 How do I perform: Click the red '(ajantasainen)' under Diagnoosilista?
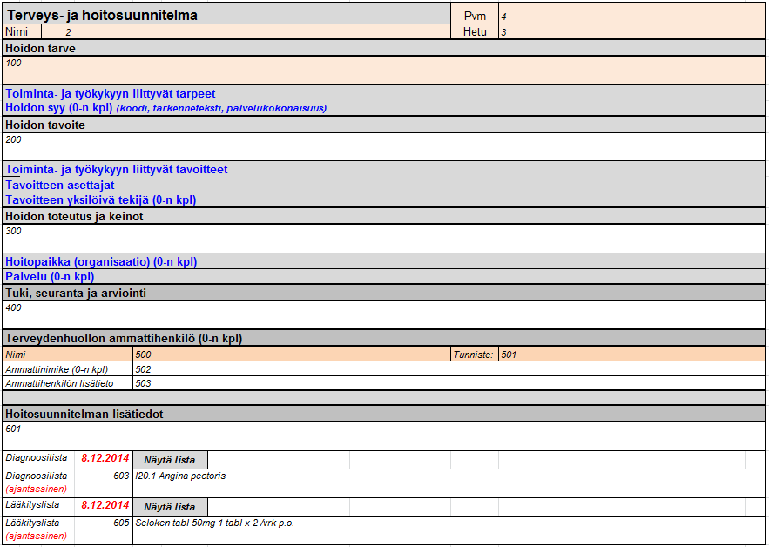tap(37, 490)
